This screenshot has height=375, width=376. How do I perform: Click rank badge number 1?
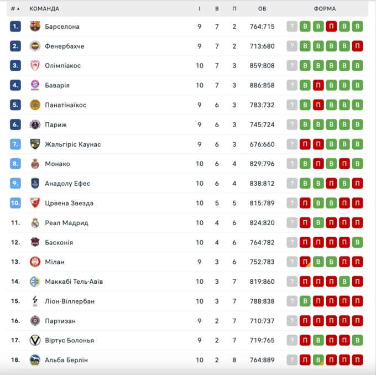(x=15, y=27)
